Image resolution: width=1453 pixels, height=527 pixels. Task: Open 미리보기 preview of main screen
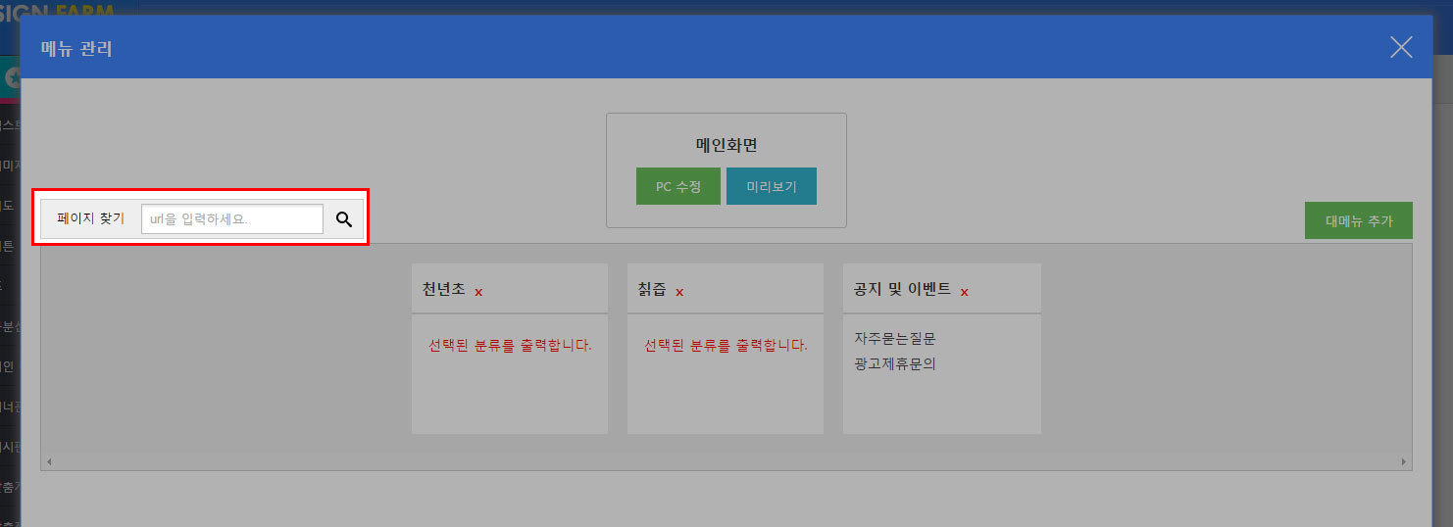(772, 186)
